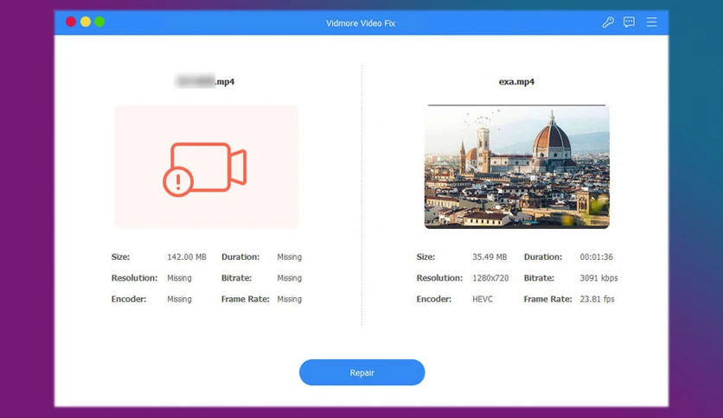Click the 00:01:36 duration value
Screen dimensions: 723x418
(596, 256)
